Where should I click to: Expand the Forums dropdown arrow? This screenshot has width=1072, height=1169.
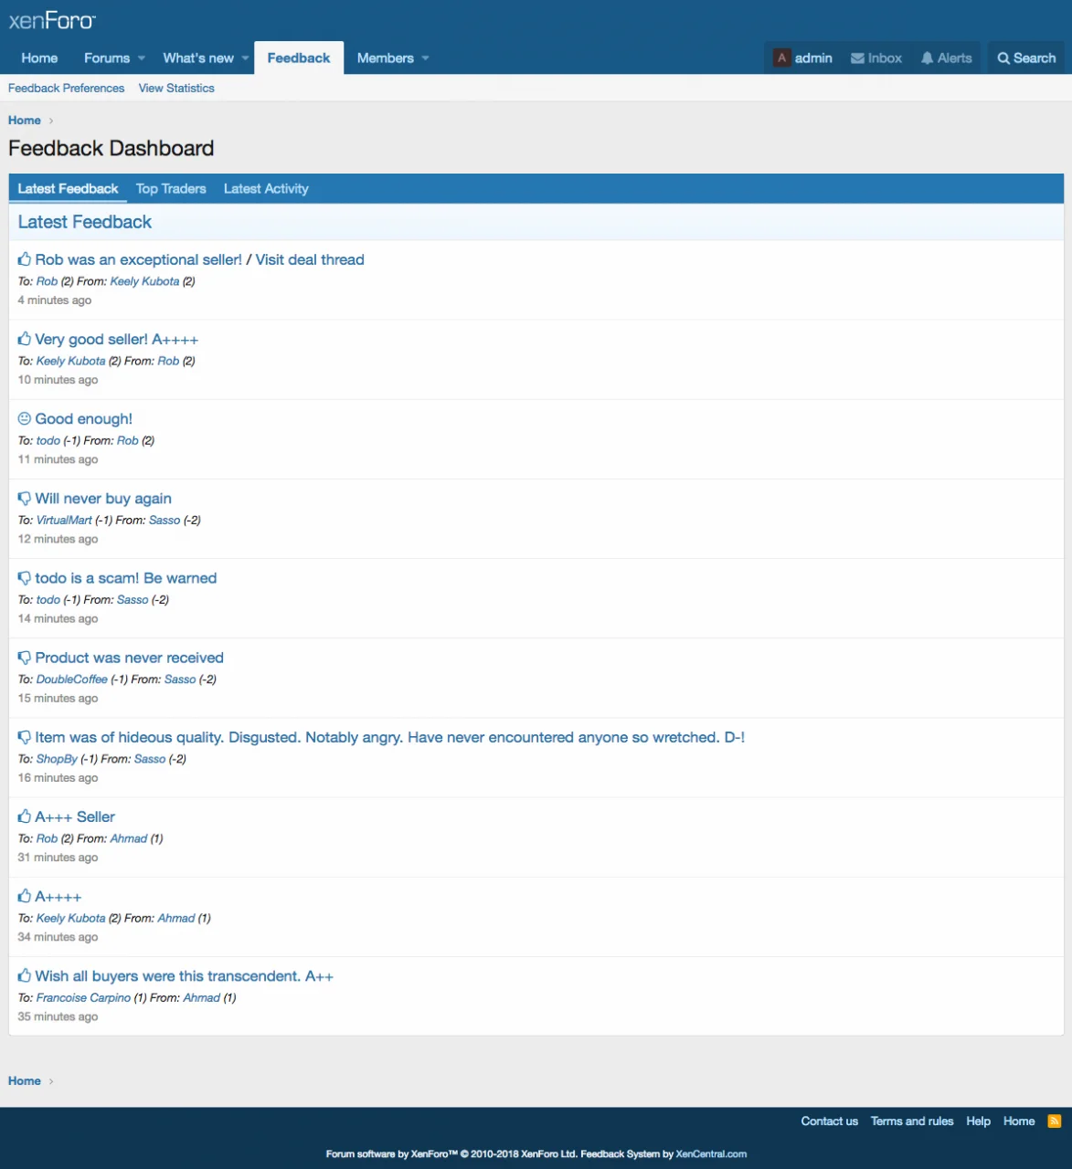142,58
